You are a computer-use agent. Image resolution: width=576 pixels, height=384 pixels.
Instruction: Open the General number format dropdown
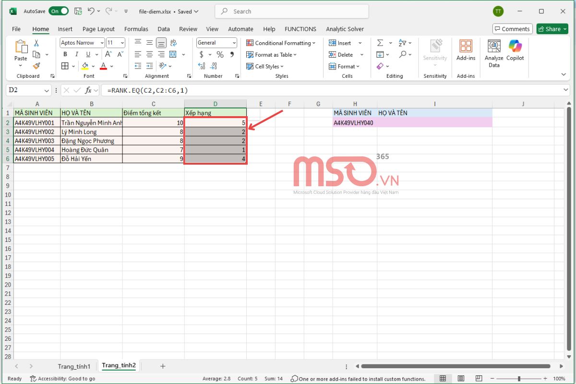click(234, 43)
